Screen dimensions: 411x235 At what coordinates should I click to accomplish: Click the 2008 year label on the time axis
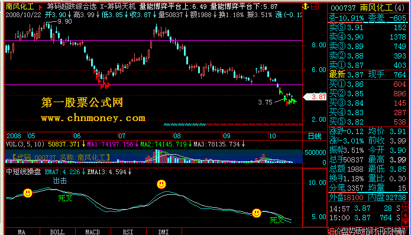pos(14,136)
